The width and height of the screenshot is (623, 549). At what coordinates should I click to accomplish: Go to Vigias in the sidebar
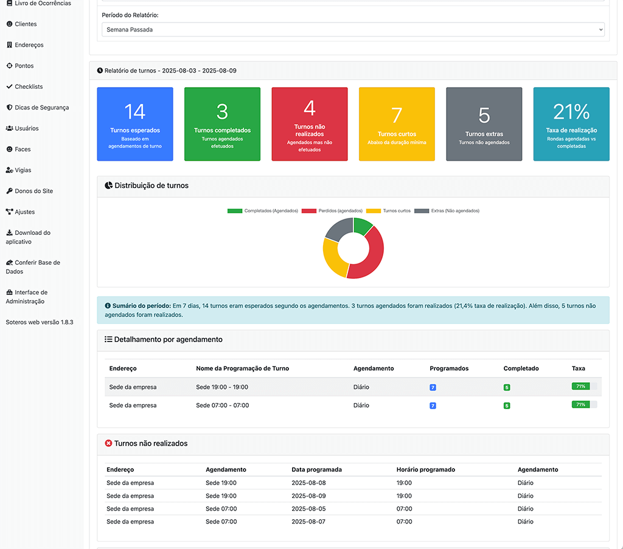tap(23, 170)
